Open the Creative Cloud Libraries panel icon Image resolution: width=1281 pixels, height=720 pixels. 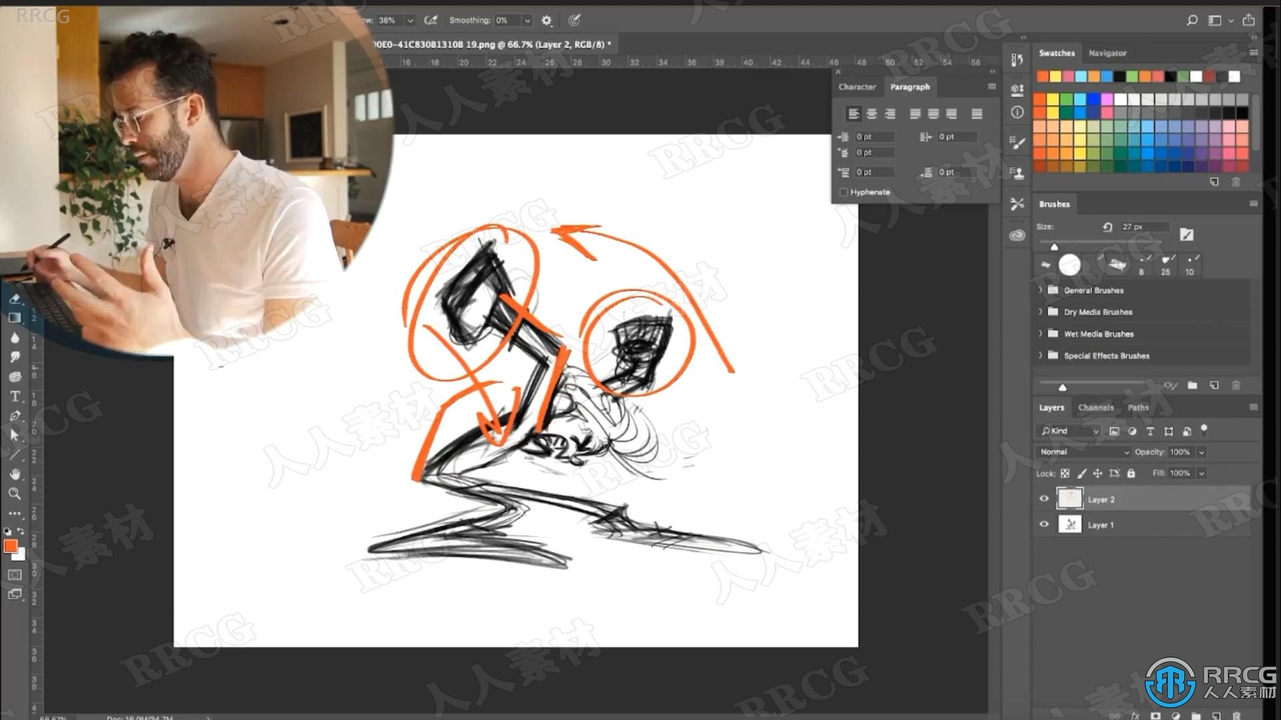click(x=1017, y=235)
